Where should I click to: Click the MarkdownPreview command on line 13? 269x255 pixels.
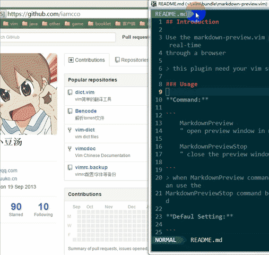click(x=206, y=123)
